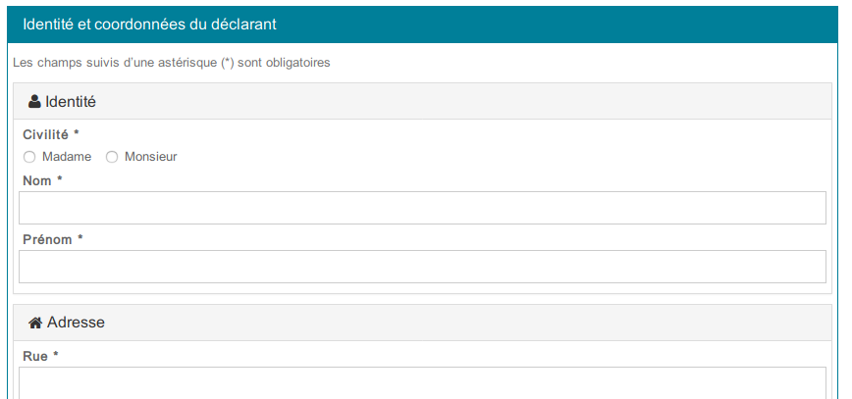This screenshot has height=399, width=852.
Task: Click the person icon beside Identité
Action: (x=34, y=102)
